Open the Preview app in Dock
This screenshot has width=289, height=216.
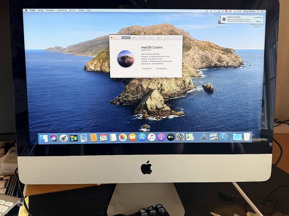point(213,137)
